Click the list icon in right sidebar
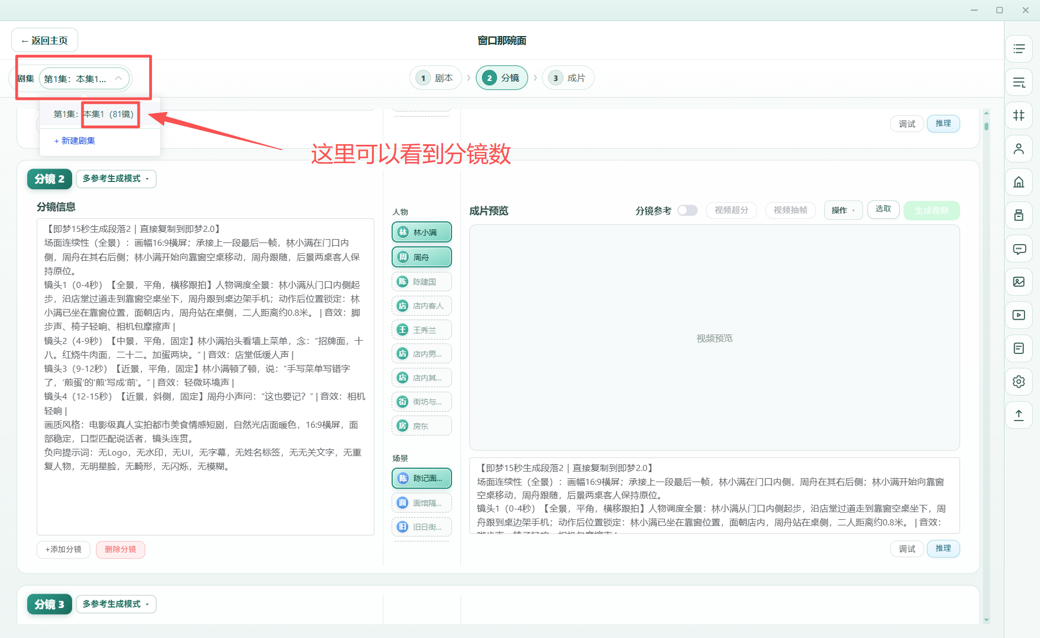This screenshot has width=1040, height=638. [1019, 49]
